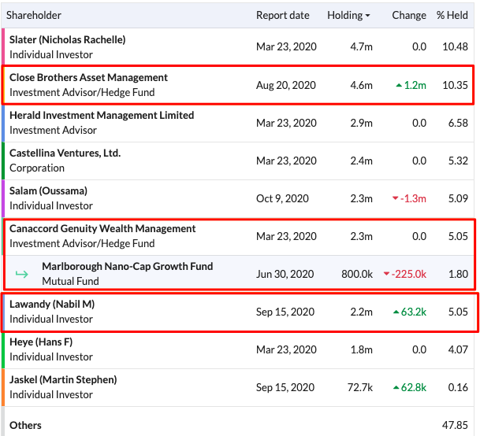
Task: Open Castellina Ventures, Ltd. shareholder
Action: [x=65, y=153]
